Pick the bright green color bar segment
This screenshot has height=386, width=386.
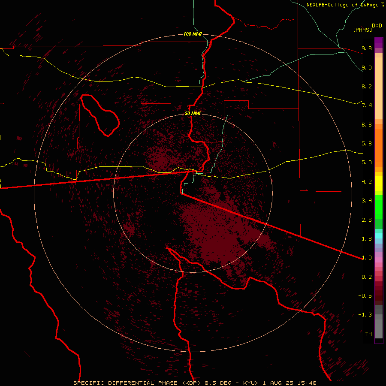[x=379, y=207]
